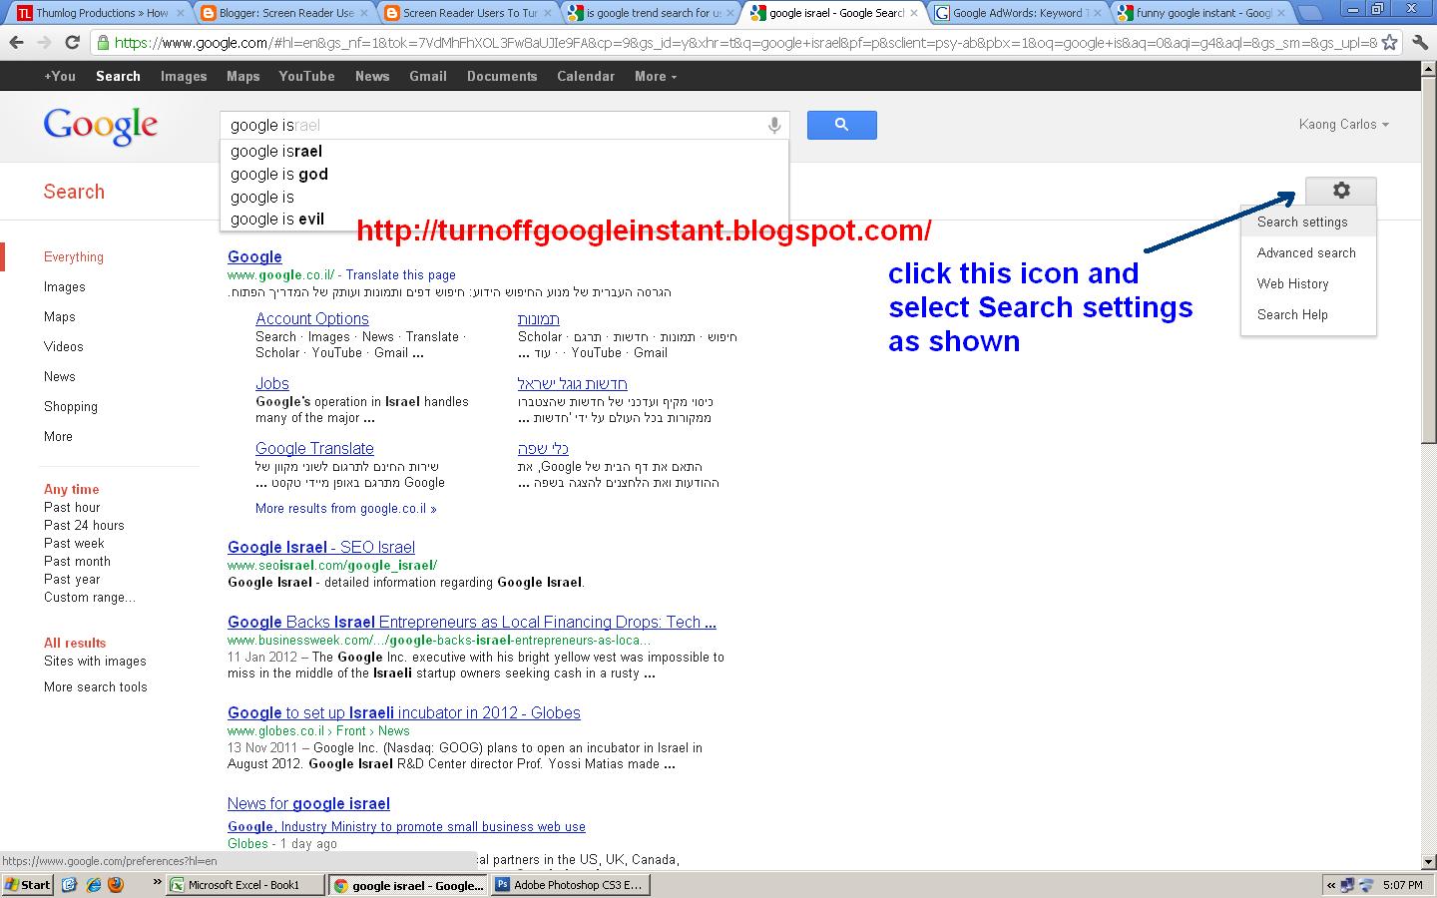Switch to 'is google trend search' tab
Viewport: 1437px width, 898px height.
[x=653, y=13]
